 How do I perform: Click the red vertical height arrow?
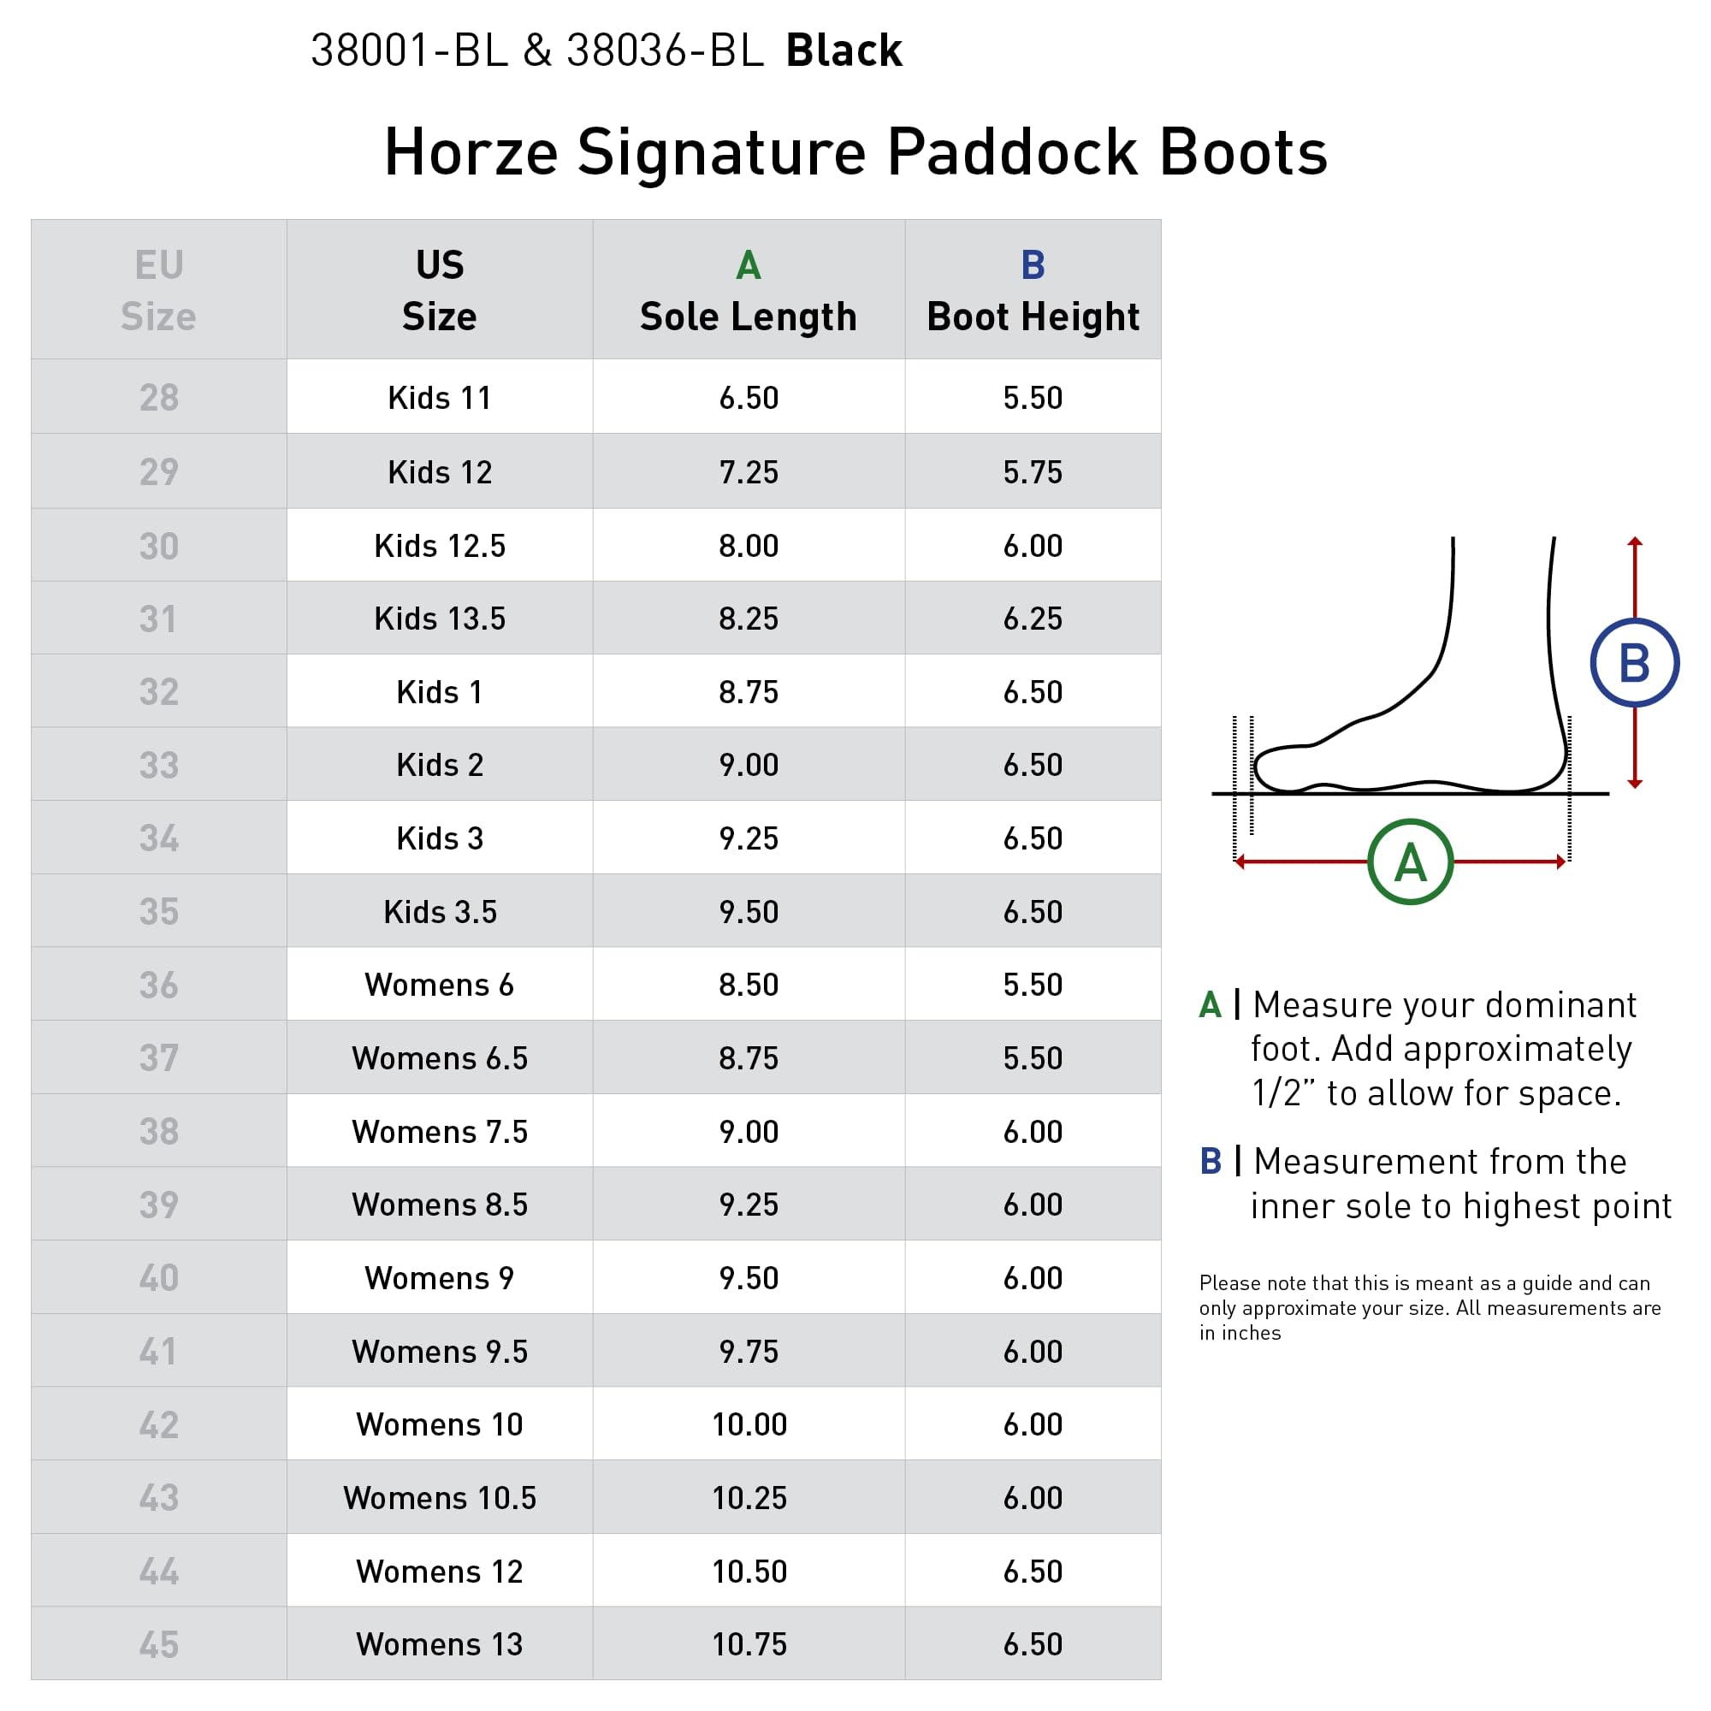(x=1635, y=662)
